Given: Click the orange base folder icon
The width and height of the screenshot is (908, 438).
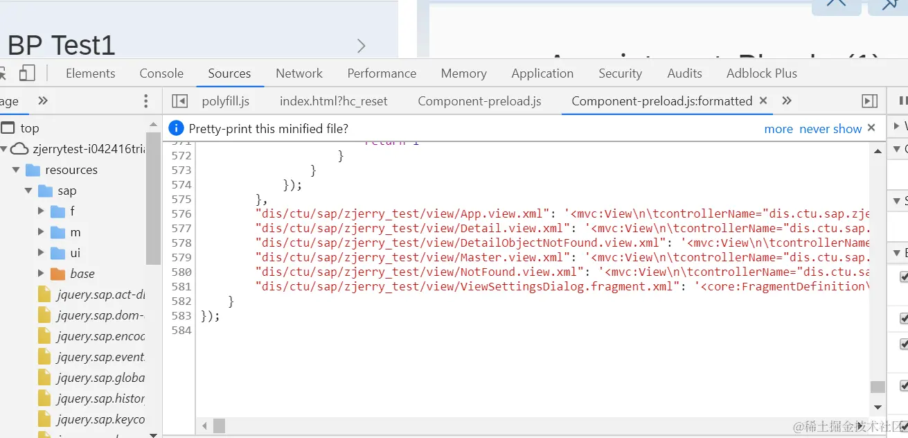Looking at the screenshot, I should [58, 274].
